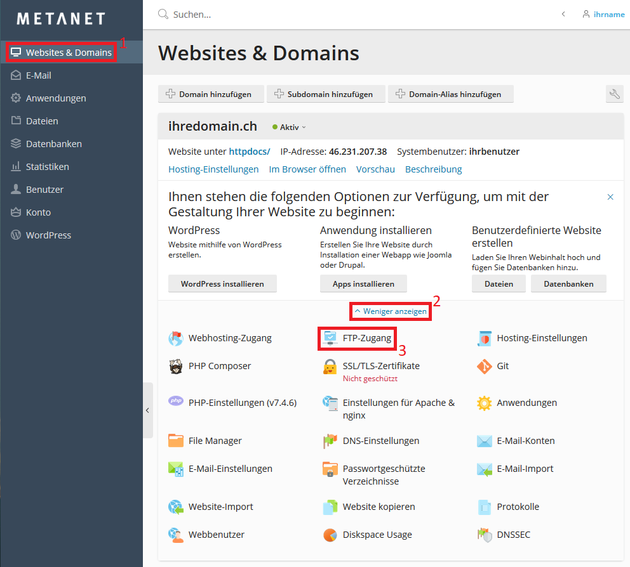Open the ihrname user account menu
Viewport: 630px width, 567px height.
tap(603, 14)
